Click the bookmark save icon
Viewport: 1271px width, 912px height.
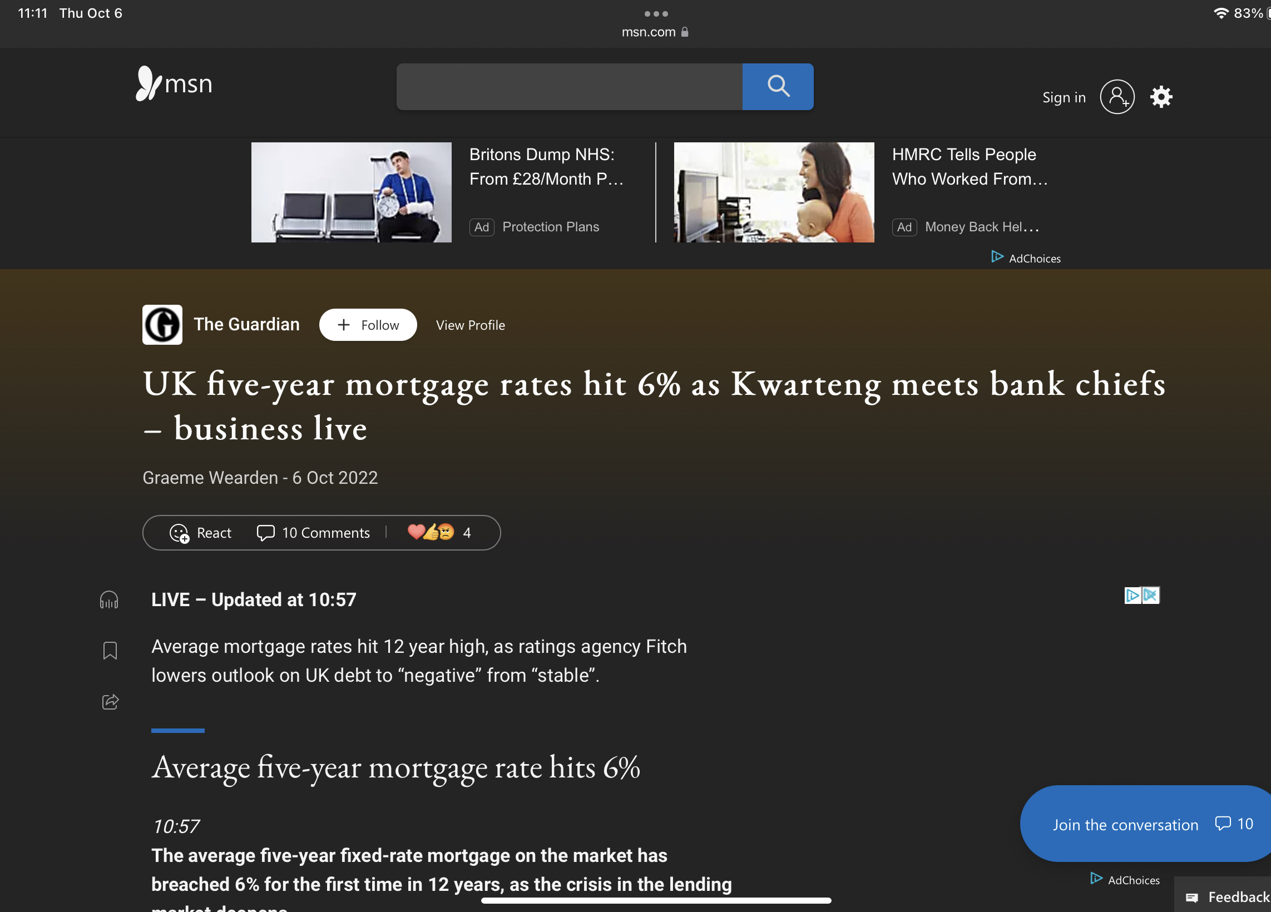click(x=110, y=651)
